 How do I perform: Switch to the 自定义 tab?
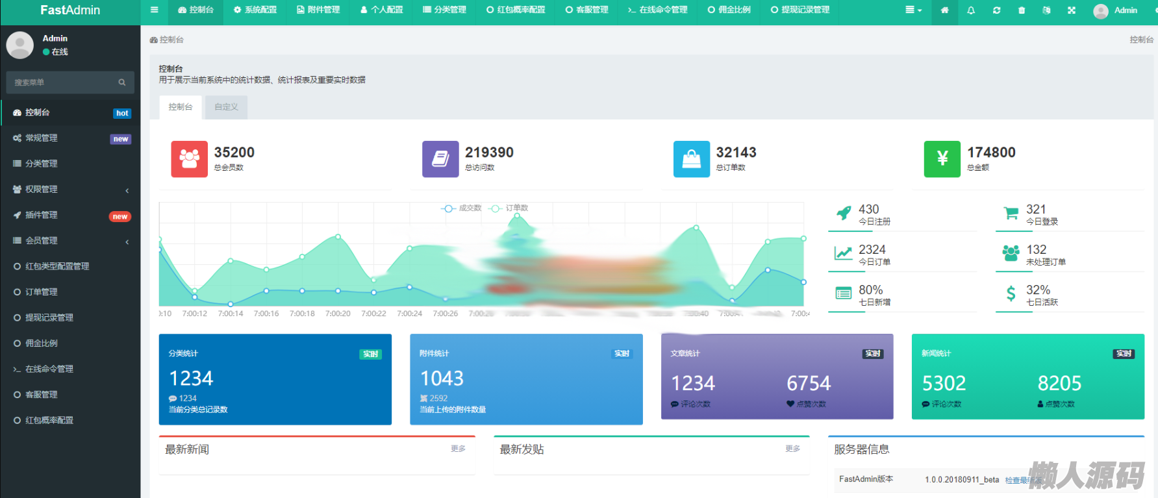226,107
